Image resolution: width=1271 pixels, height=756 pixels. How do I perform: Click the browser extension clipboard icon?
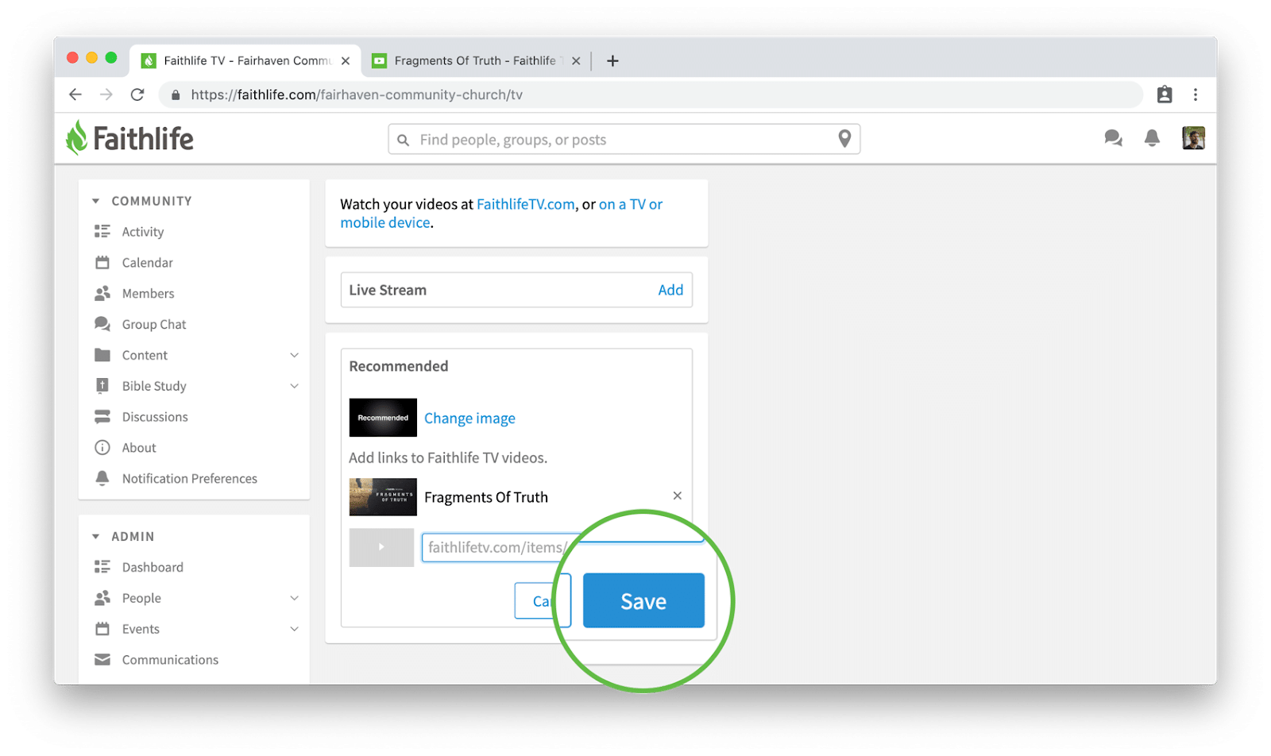(x=1165, y=94)
